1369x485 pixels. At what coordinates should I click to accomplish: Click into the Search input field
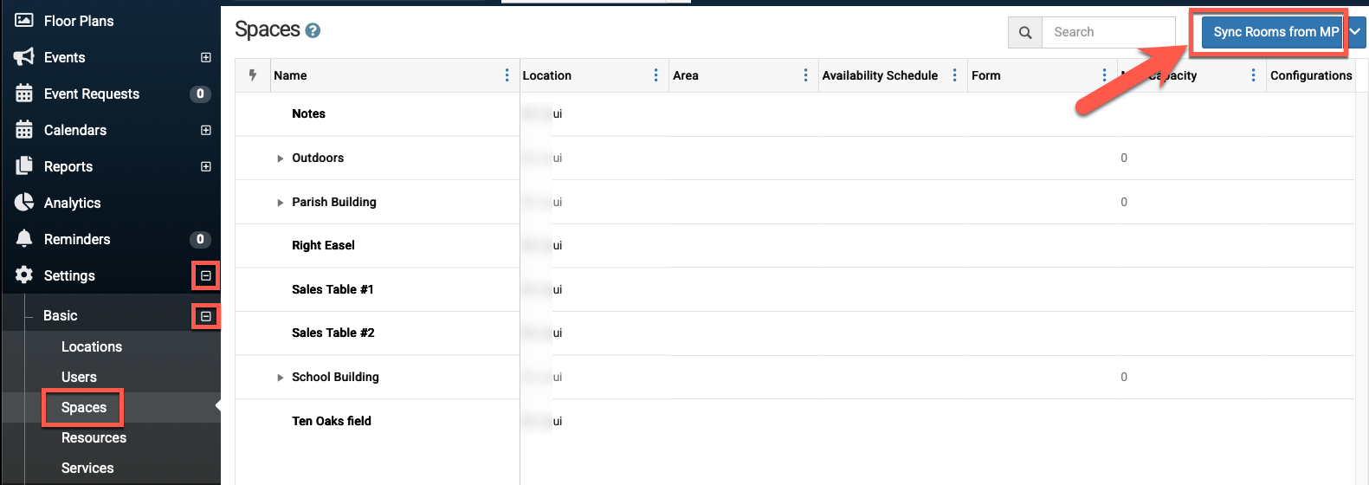(1108, 32)
